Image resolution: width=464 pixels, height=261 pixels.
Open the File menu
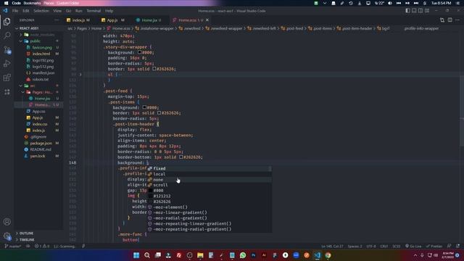click(15, 11)
